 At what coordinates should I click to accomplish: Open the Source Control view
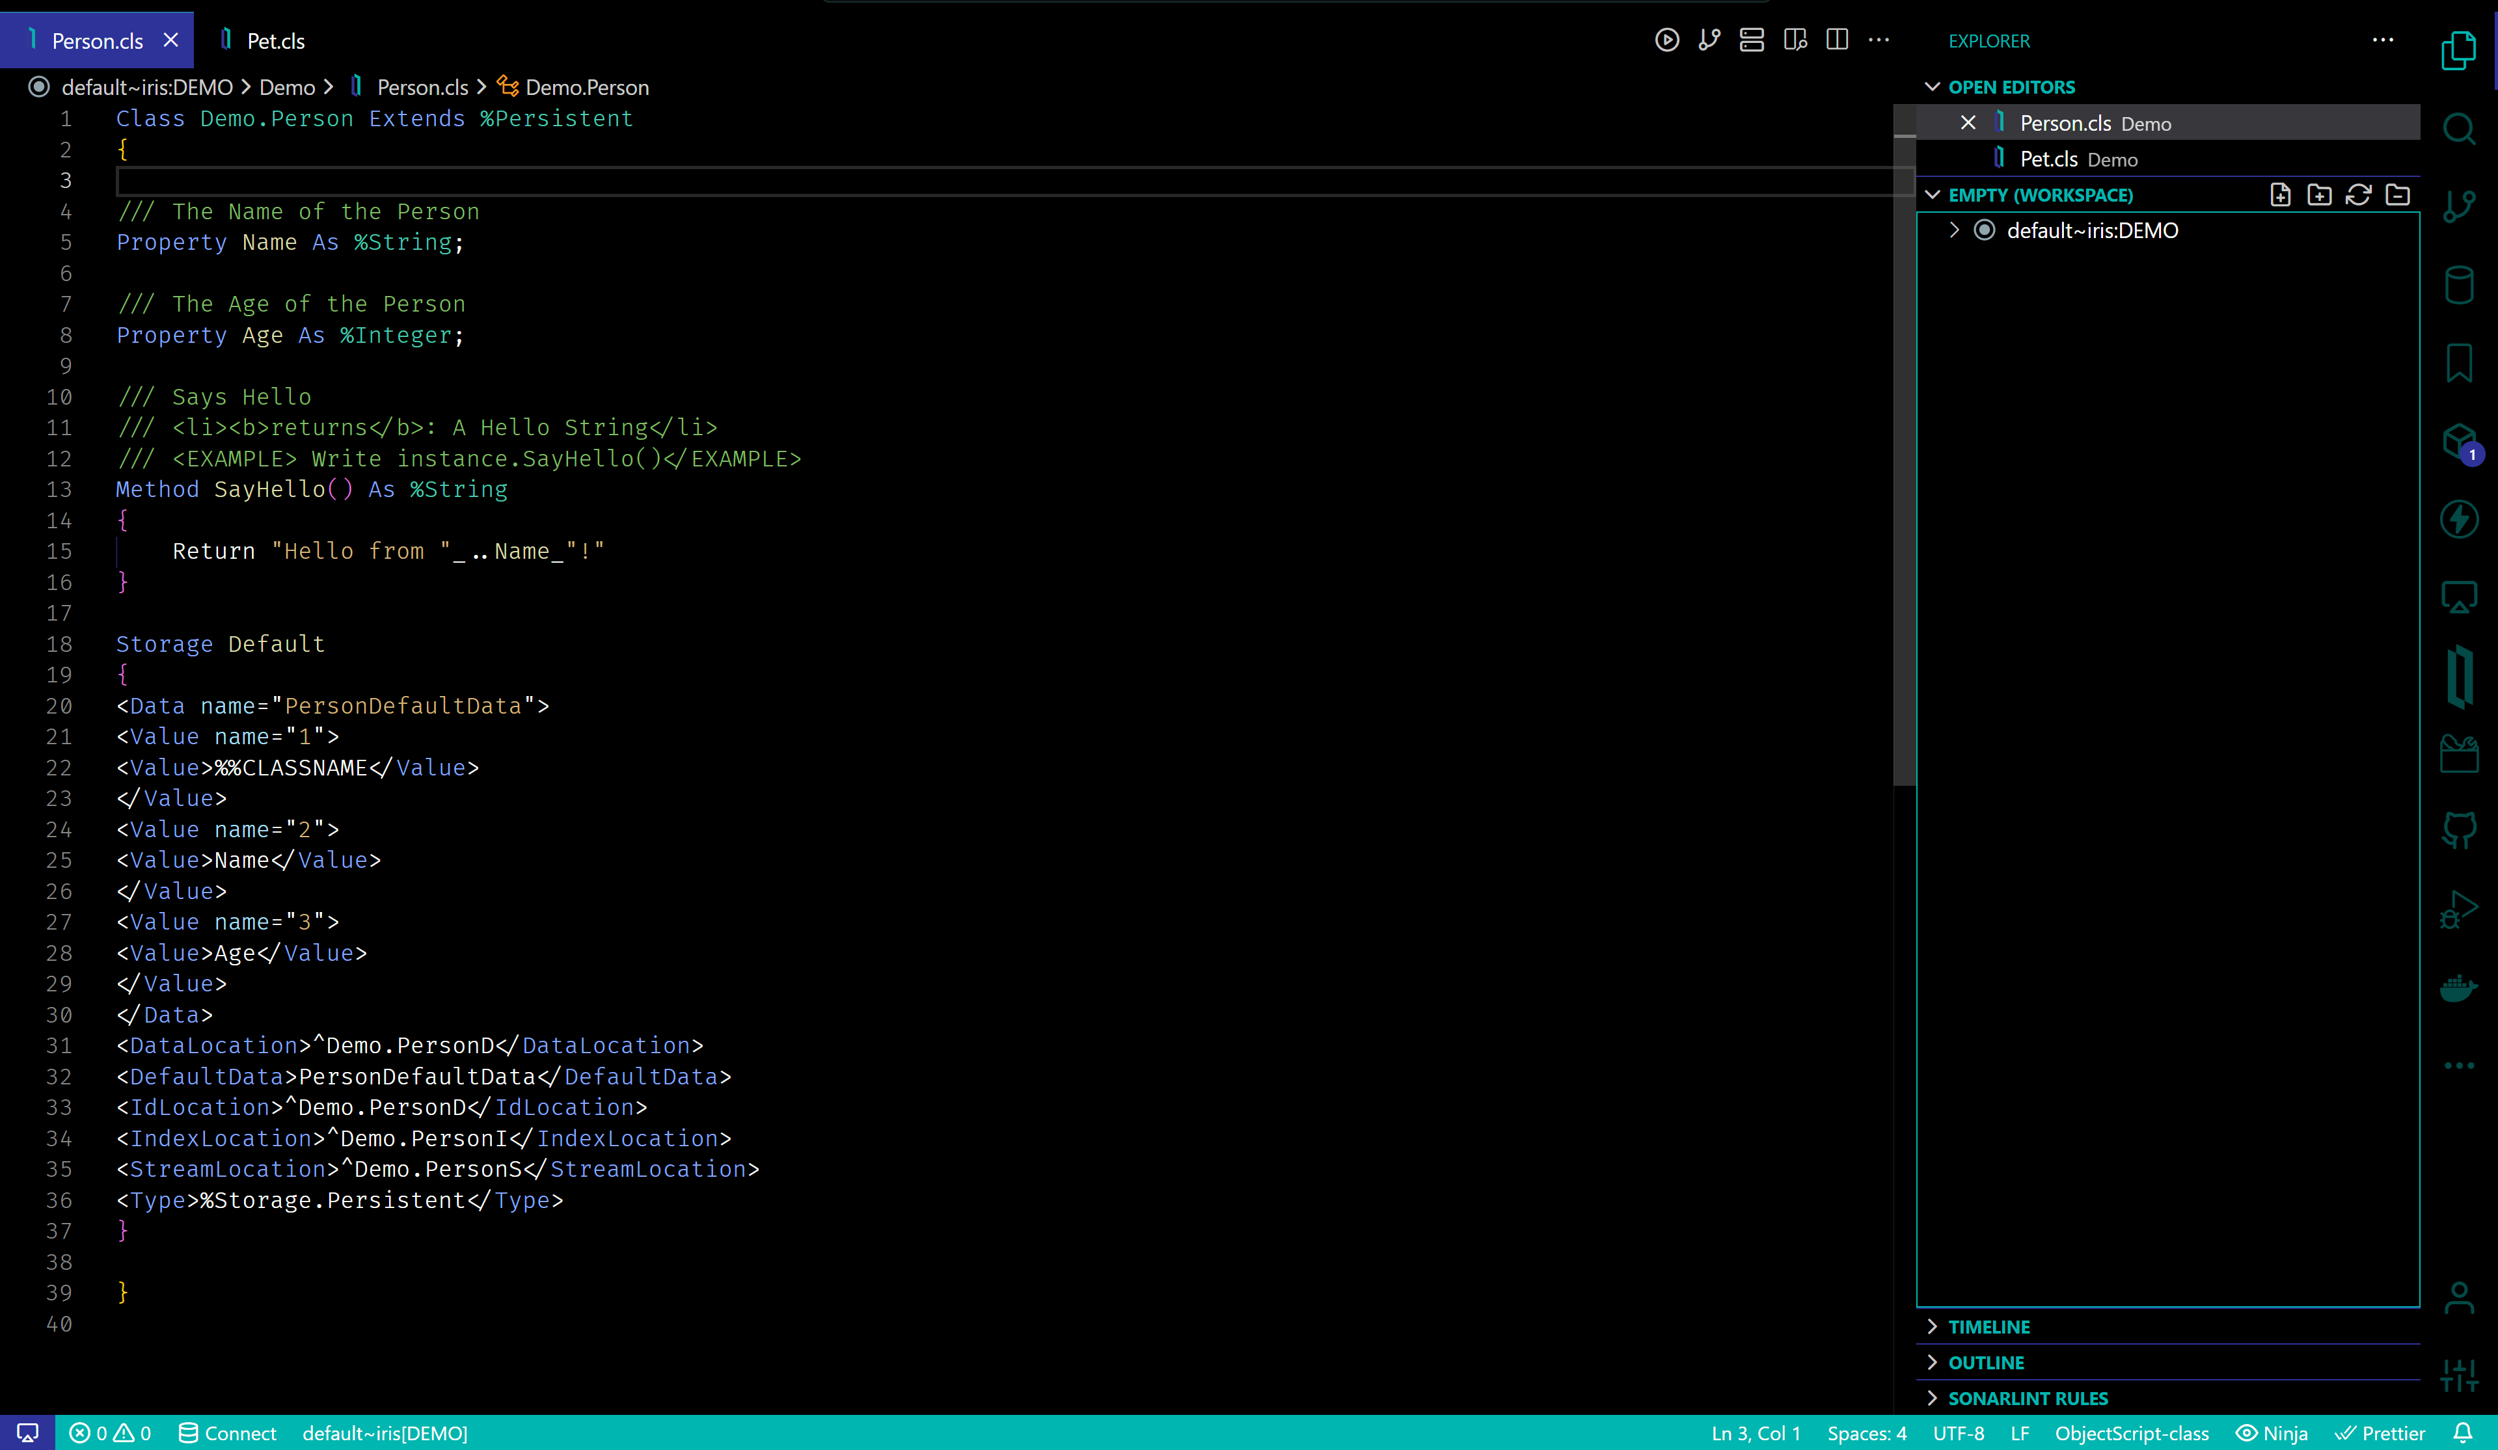pos(2458,206)
